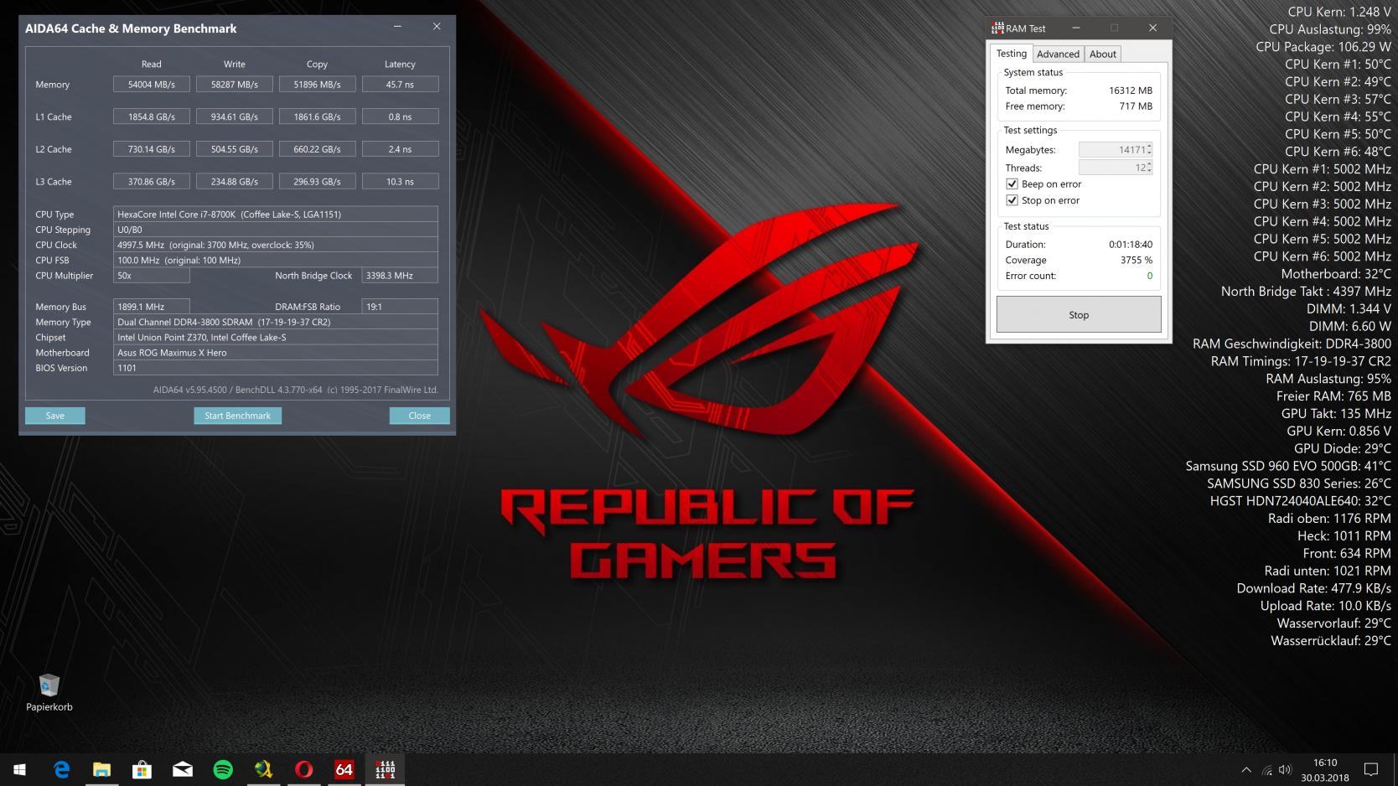Screen dimensions: 1398x786
Task: Switch to the Testing tab
Action: [1011, 53]
